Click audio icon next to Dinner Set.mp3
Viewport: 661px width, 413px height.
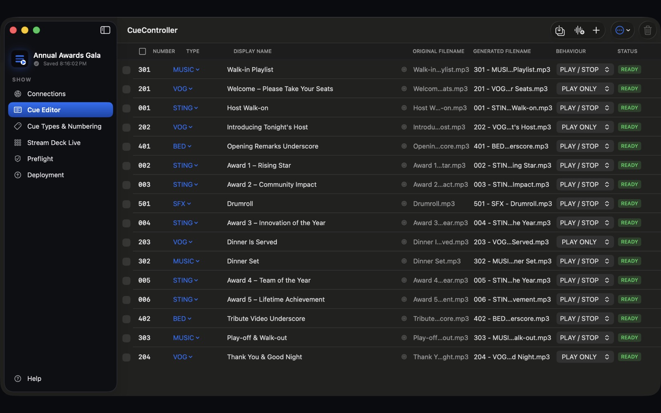point(404,261)
